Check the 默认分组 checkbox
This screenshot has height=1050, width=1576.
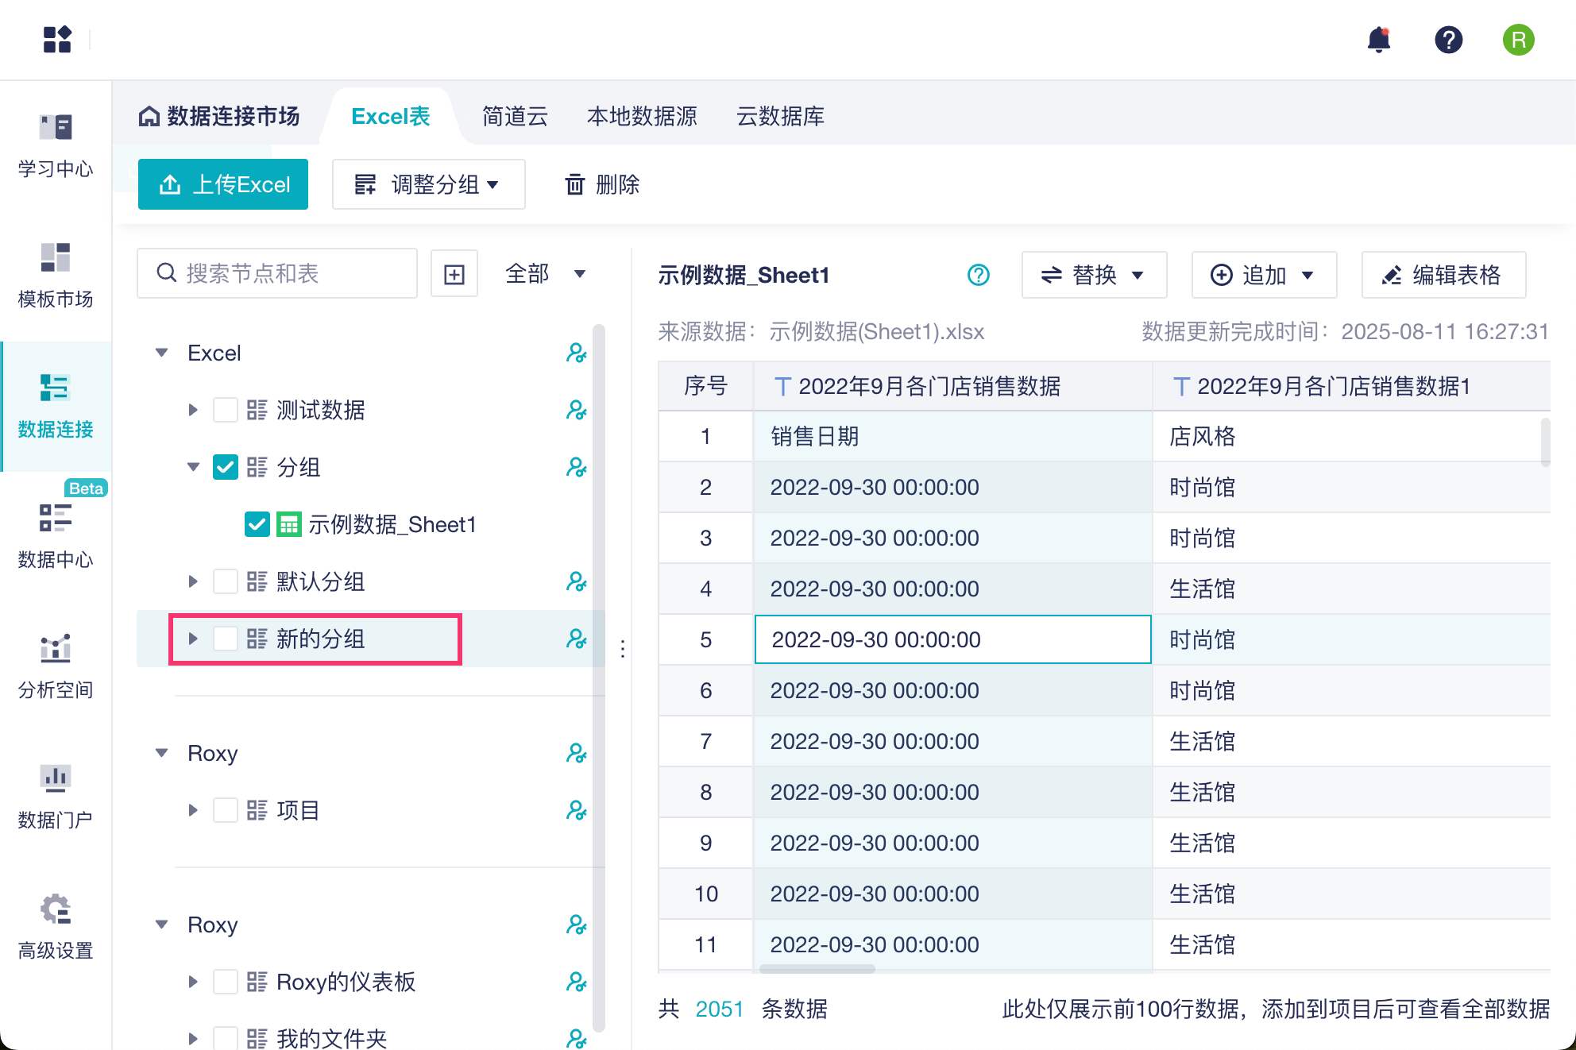(226, 581)
